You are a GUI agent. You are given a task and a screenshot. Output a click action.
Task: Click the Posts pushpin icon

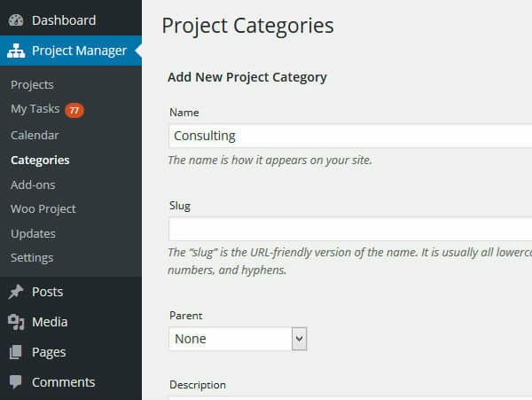[16, 292]
